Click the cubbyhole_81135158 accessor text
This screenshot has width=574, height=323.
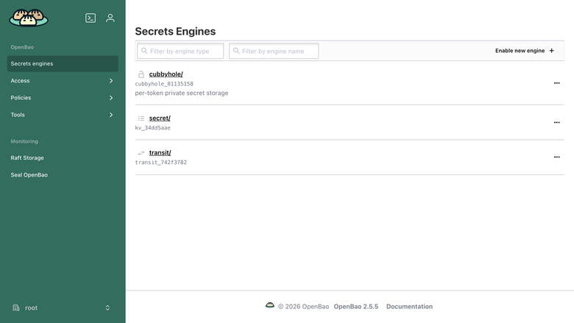click(x=164, y=84)
